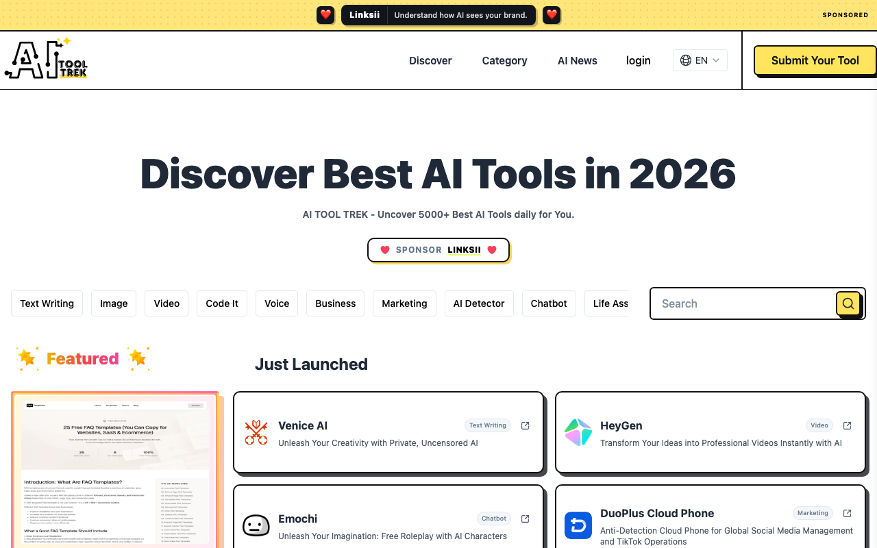Select the Video category filter
Screen dimensions: 877x548
[x=166, y=303]
